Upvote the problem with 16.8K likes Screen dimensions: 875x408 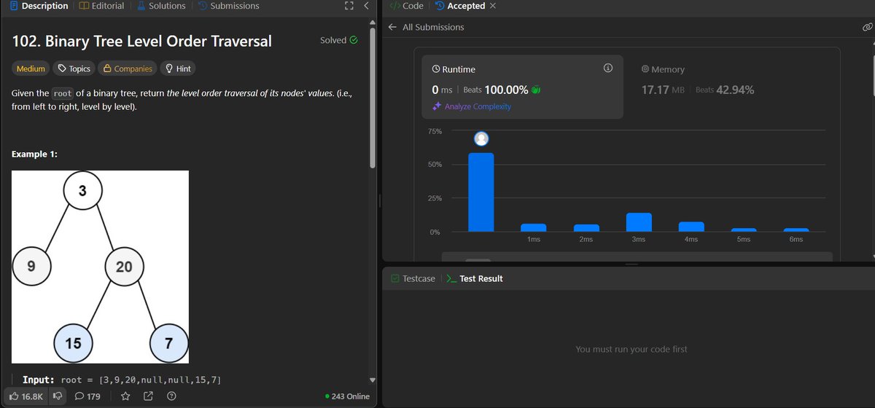click(x=25, y=396)
